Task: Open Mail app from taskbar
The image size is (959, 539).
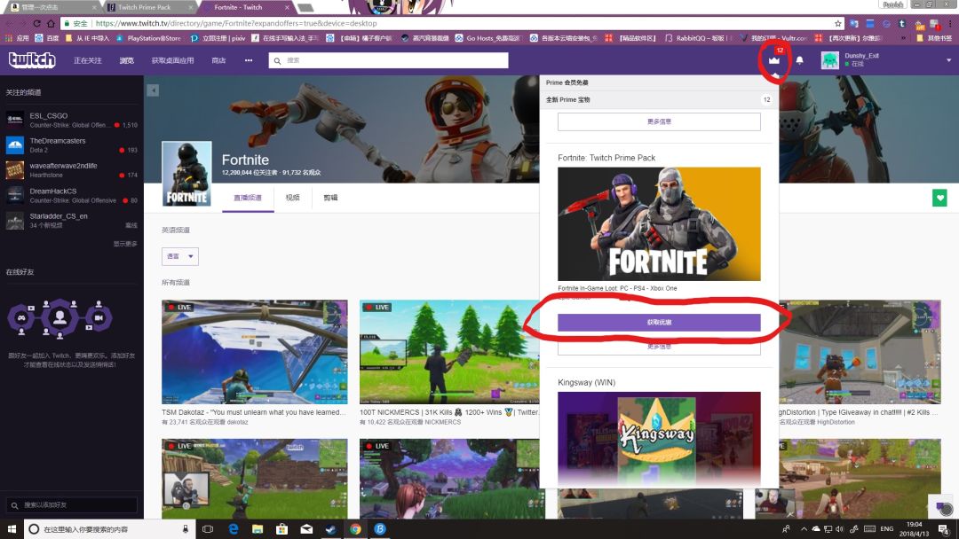Action: tap(306, 528)
